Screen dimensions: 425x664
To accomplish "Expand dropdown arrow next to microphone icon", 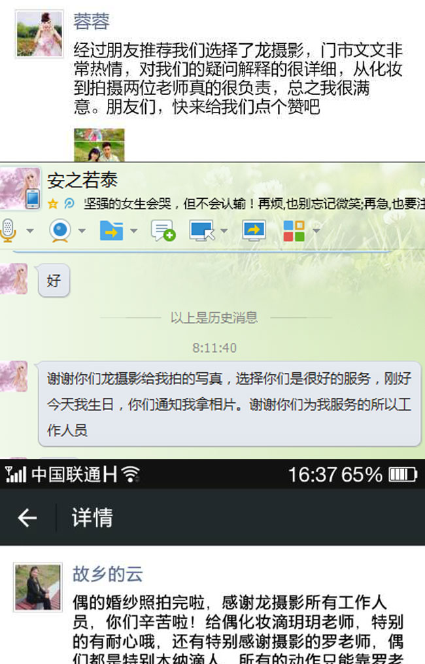I will point(30,231).
